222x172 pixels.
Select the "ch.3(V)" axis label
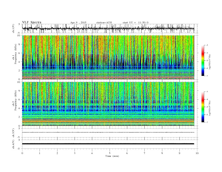click(13, 133)
